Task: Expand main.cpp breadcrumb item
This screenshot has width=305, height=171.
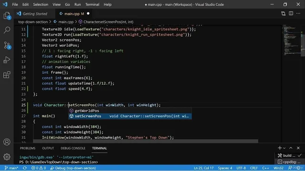Action: pyautogui.click(x=63, y=22)
